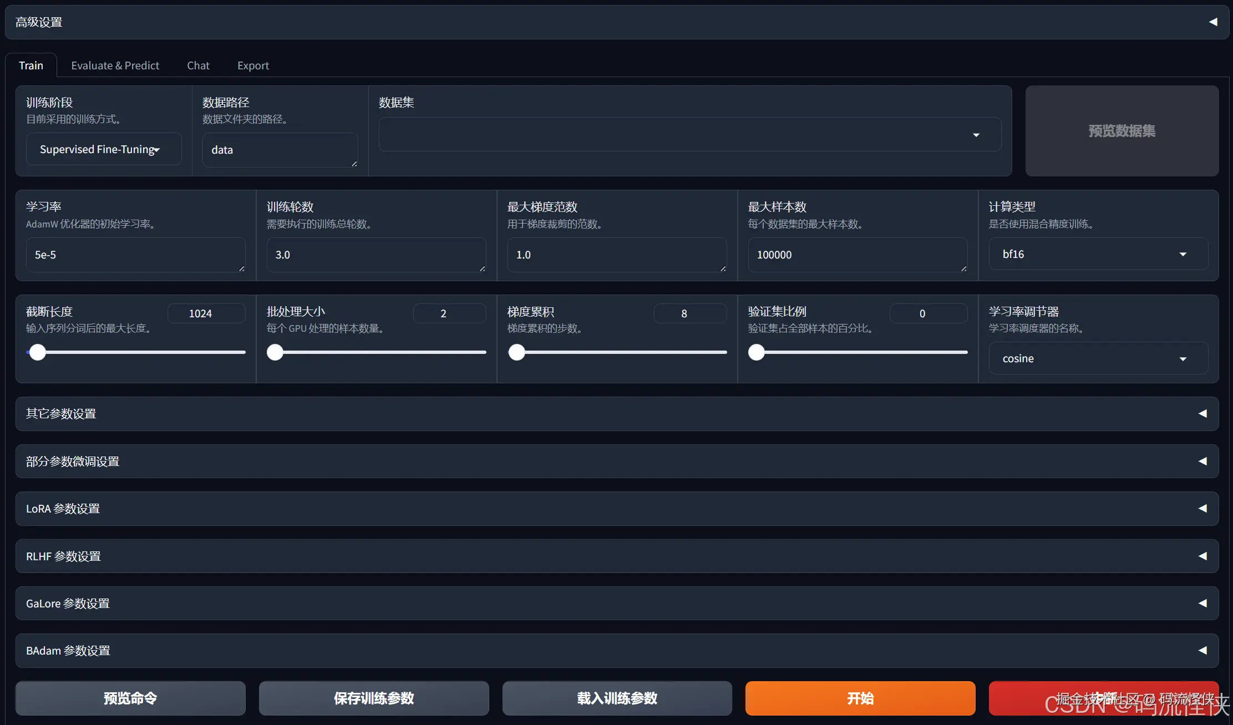Viewport: 1233px width, 725px height.
Task: Switch to the Chat tab
Action: tap(198, 65)
